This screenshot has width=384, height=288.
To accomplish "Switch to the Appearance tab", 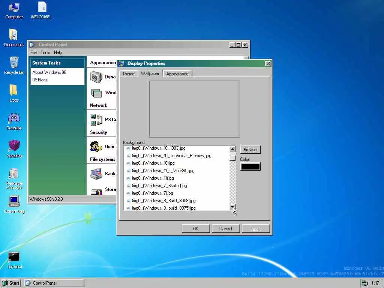I will pyautogui.click(x=177, y=74).
